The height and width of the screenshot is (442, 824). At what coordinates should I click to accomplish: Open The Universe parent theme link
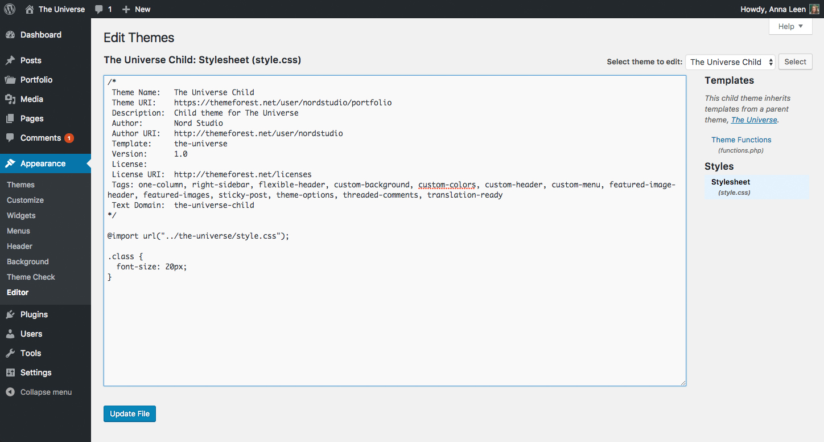pyautogui.click(x=754, y=120)
